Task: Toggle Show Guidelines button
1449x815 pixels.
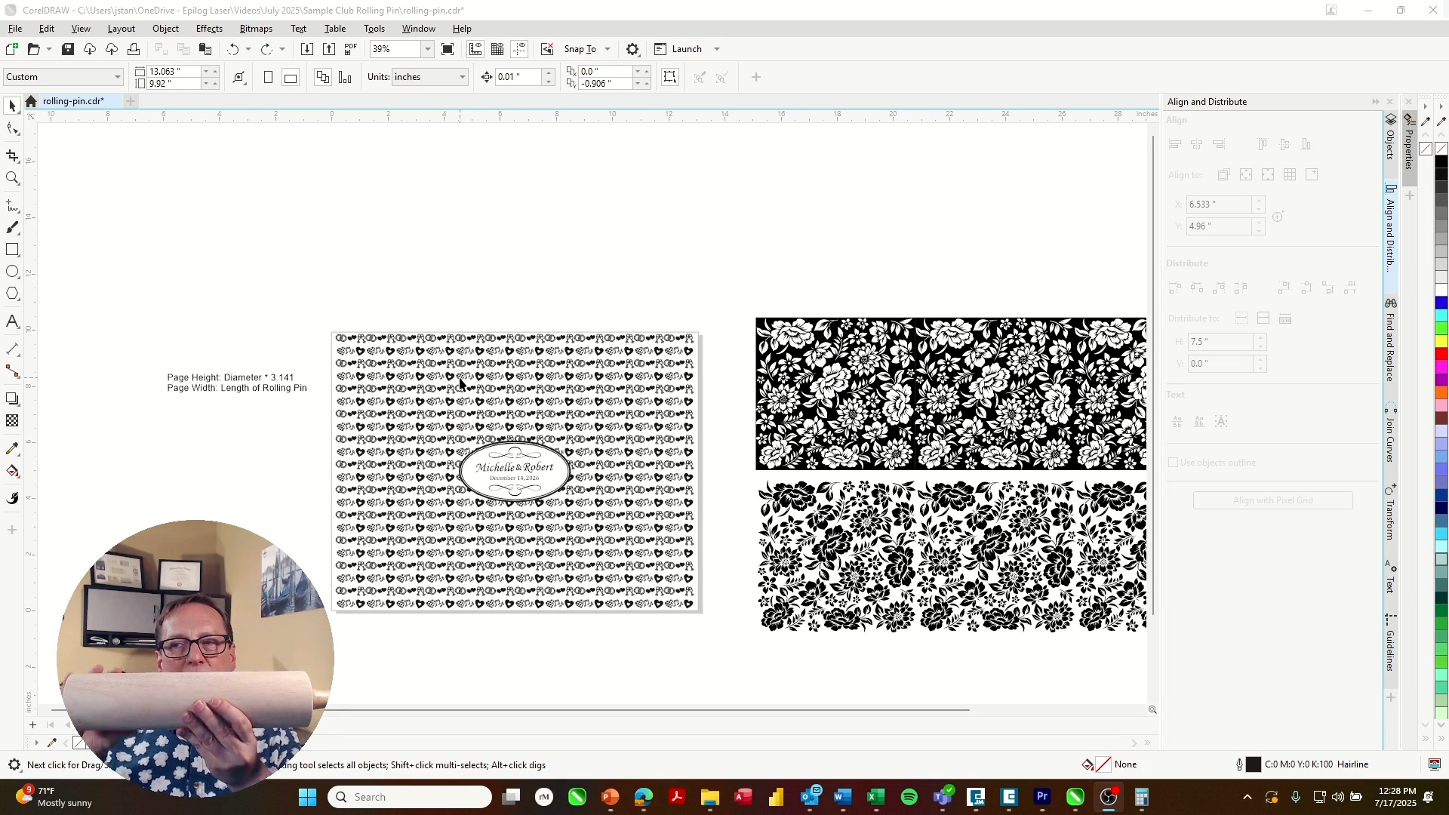Action: tap(519, 49)
